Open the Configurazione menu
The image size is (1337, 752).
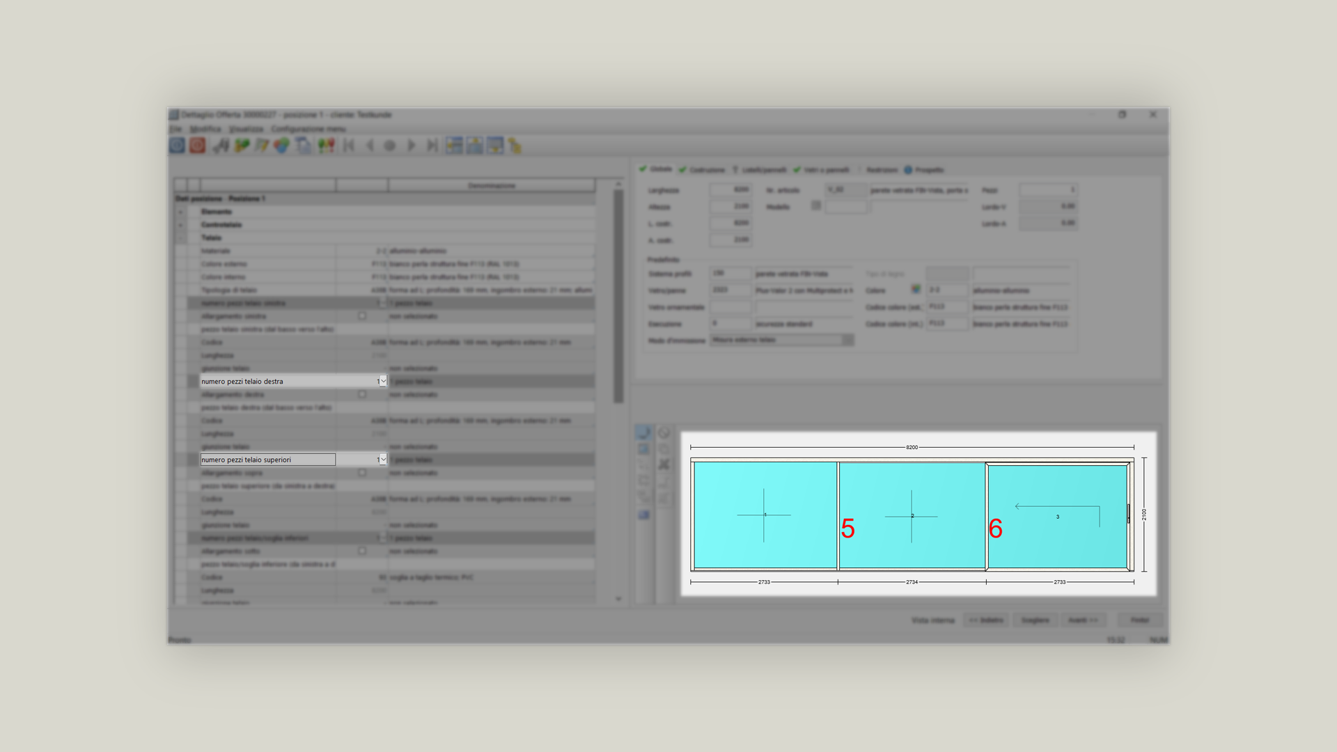(x=308, y=129)
